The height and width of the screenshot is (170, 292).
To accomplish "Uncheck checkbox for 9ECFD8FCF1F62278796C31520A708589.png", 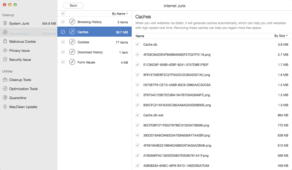I will 138,125.
